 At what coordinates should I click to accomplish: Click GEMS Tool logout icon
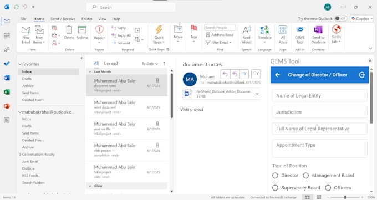[x=362, y=75]
